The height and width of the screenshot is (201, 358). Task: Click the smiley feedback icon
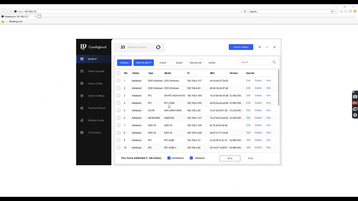pos(355,11)
